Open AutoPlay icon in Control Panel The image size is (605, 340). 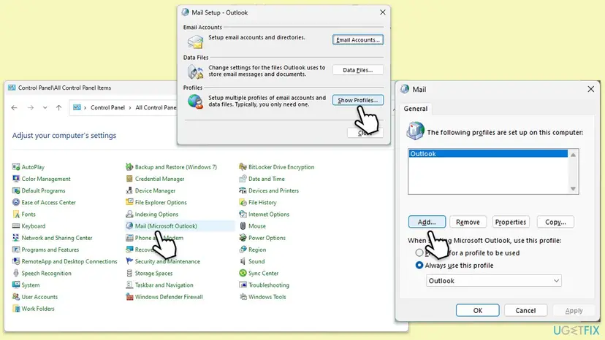(16, 167)
